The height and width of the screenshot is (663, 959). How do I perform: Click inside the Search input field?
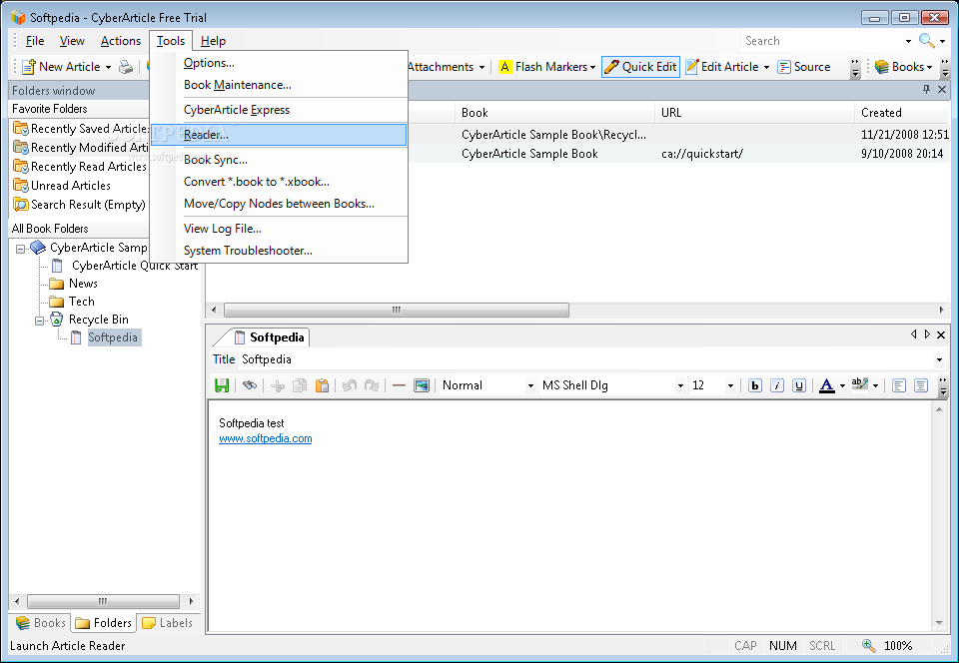pyautogui.click(x=822, y=41)
